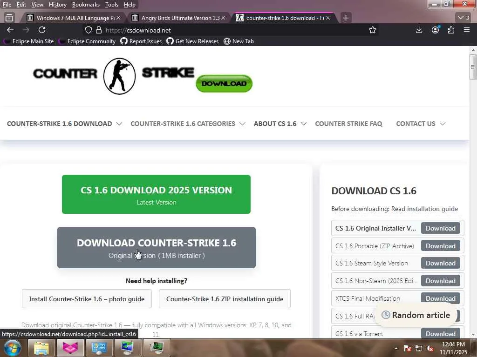477x357 pixels.
Task: Click the grey Download Counter-Strike 1.6 button
Action: 157,247
